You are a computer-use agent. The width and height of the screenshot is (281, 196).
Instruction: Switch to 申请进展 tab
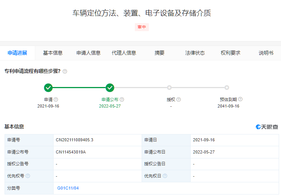17,53
